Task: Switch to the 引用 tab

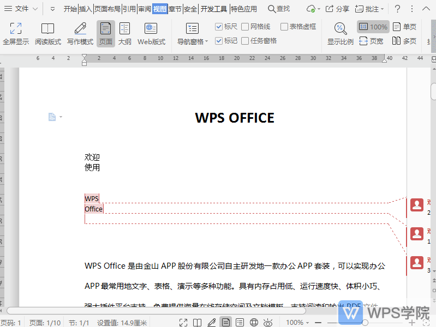Action: click(x=129, y=9)
